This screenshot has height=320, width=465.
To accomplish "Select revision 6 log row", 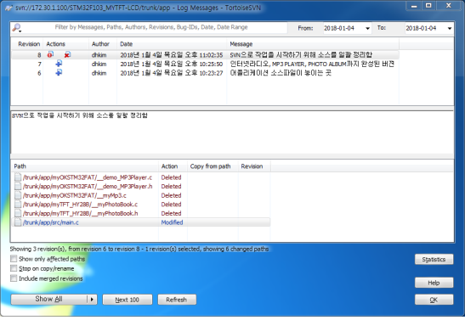I will [205, 73].
